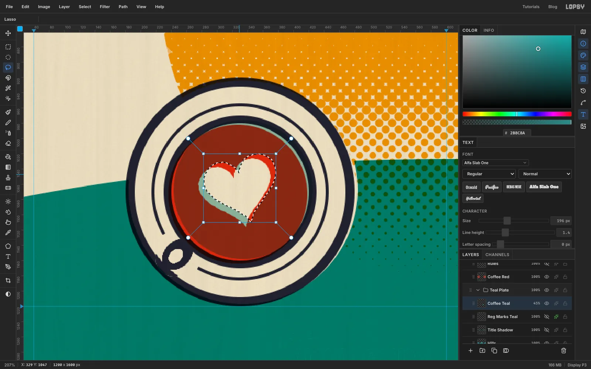Open the Tutorials link
The height and width of the screenshot is (369, 591).
point(531,7)
